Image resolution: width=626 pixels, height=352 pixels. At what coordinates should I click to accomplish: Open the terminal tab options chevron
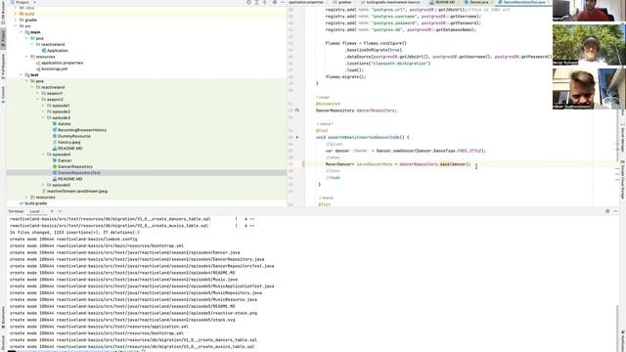(60, 211)
